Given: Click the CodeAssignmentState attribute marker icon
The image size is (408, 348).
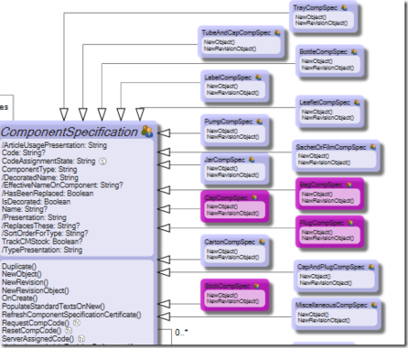Looking at the screenshot, I should pos(103,161).
